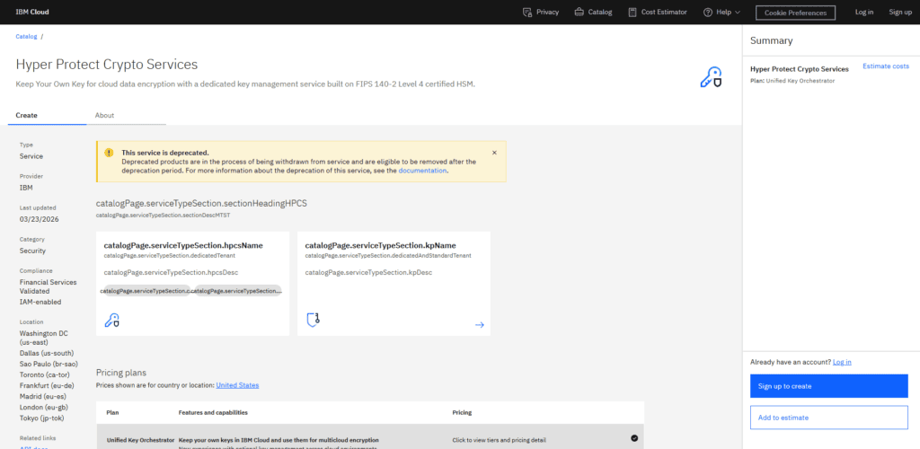The width and height of the screenshot is (920, 449).
Task: Click the Cost Estimator calculator icon
Action: (632, 12)
